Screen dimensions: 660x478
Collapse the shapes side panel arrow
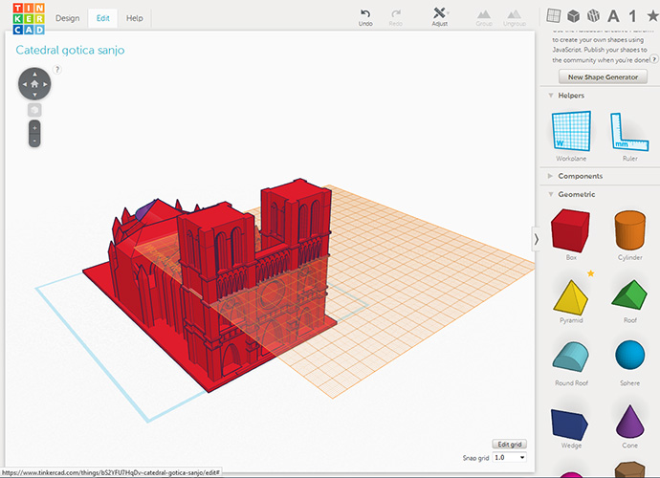click(x=536, y=239)
